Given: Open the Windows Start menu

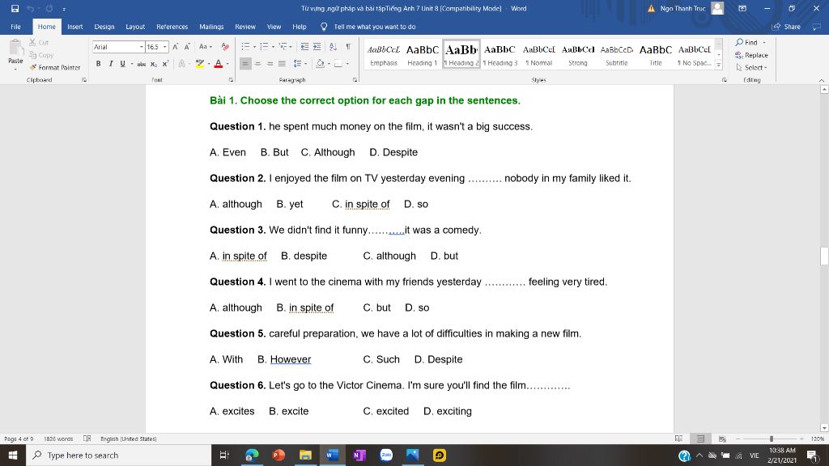Looking at the screenshot, I should [x=13, y=455].
